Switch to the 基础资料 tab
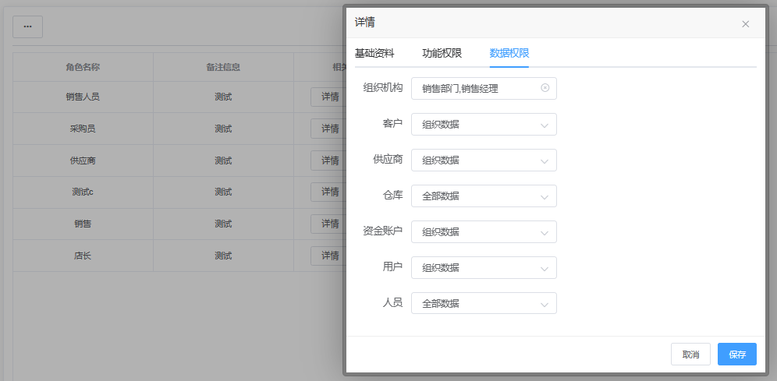The width and height of the screenshot is (777, 381). coord(374,53)
